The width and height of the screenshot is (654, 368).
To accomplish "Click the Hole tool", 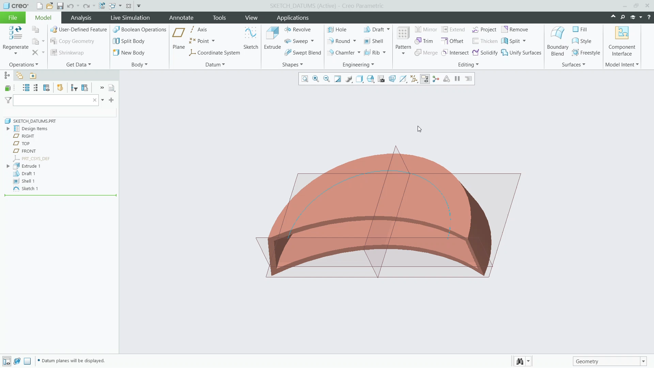I will click(x=337, y=30).
